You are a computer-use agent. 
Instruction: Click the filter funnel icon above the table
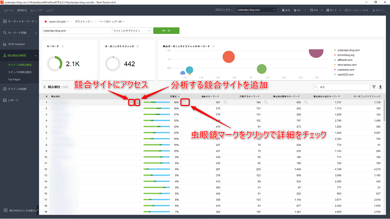pos(374,87)
